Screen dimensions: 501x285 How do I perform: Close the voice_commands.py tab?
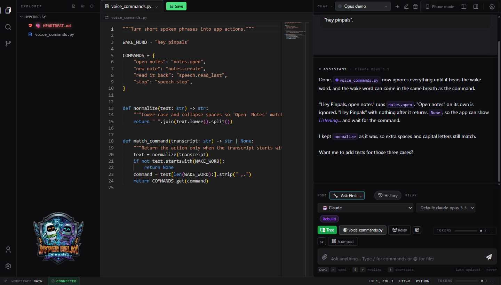pyautogui.click(x=157, y=7)
